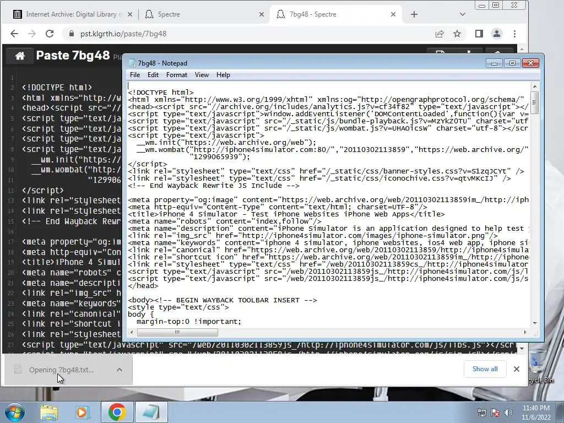Open Chrome three-dot menu
This screenshot has height=423, width=564.
coord(515,34)
